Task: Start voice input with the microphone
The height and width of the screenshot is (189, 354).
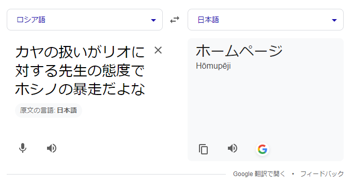Action: (23, 148)
